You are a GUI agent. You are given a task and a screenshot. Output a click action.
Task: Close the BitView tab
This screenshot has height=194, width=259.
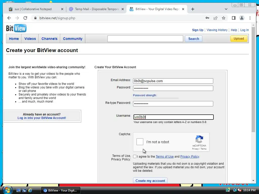pyautogui.click(x=183, y=9)
